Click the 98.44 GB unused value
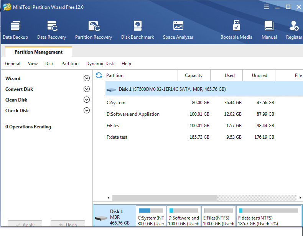 265,126
